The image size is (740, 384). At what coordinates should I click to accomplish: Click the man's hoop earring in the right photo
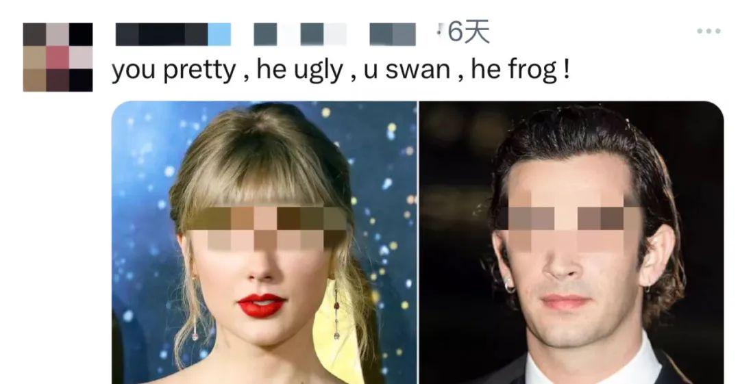[x=510, y=287]
